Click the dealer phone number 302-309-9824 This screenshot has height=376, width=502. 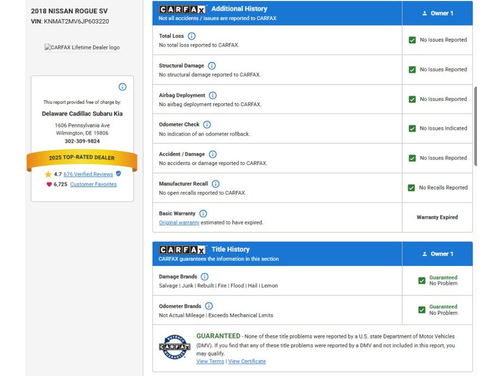tap(82, 141)
